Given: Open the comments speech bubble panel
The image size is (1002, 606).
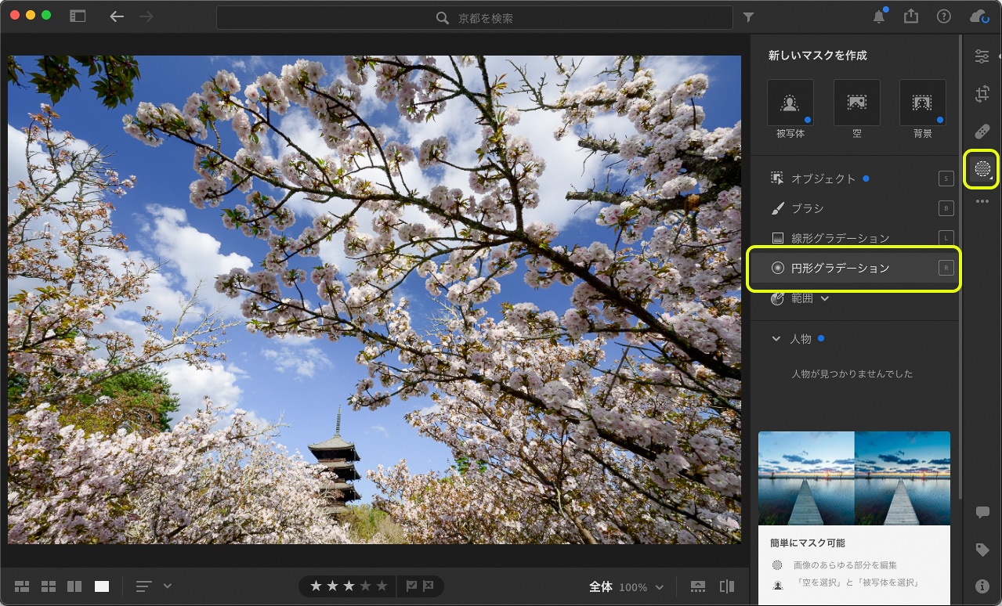Looking at the screenshot, I should coord(982,512).
